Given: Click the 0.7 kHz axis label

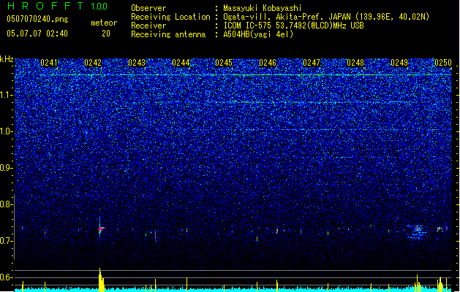Looking at the screenshot, I should pos(6,241).
